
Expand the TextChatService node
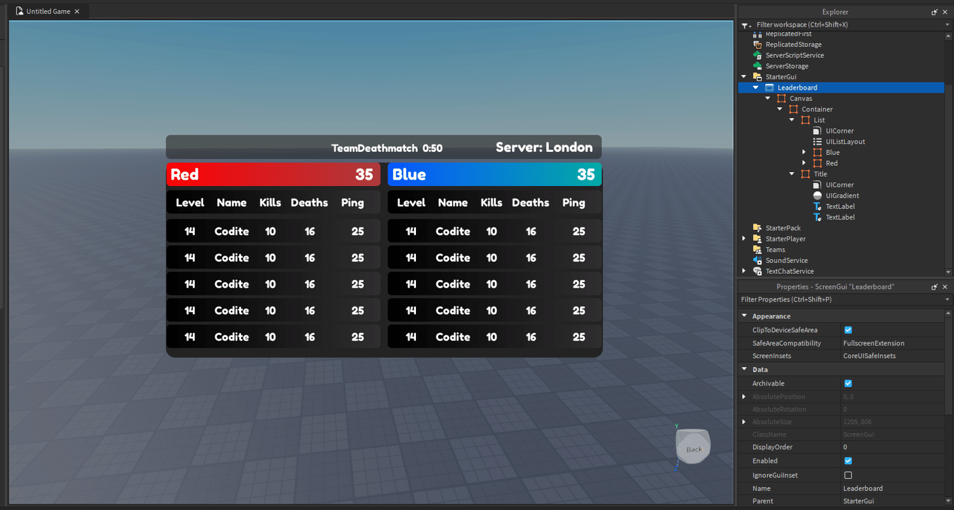743,271
